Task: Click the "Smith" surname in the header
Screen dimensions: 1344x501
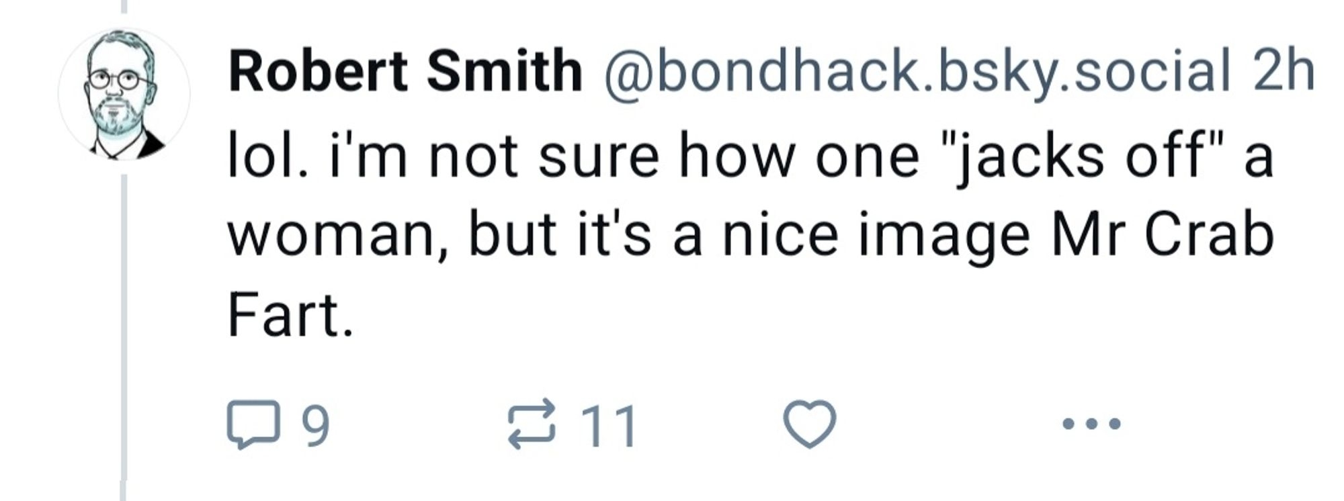Action: coord(504,71)
